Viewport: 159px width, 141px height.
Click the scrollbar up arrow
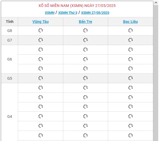156,3
